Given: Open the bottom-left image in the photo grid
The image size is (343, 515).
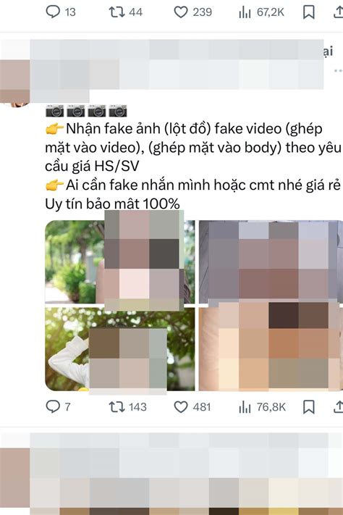Looking at the screenshot, I should click(x=120, y=349).
